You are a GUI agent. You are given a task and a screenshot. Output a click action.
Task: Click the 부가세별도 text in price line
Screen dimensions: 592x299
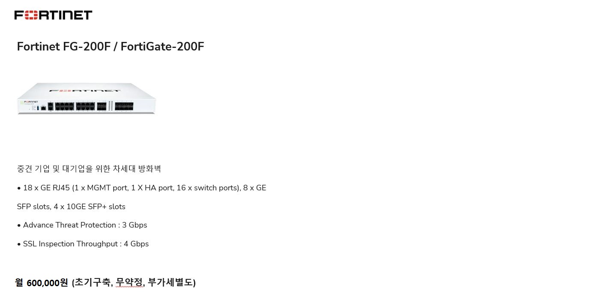(170, 282)
